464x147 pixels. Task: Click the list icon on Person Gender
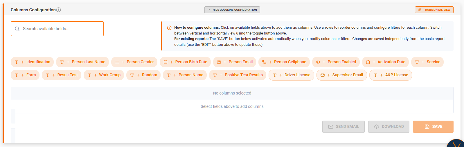click(x=117, y=62)
